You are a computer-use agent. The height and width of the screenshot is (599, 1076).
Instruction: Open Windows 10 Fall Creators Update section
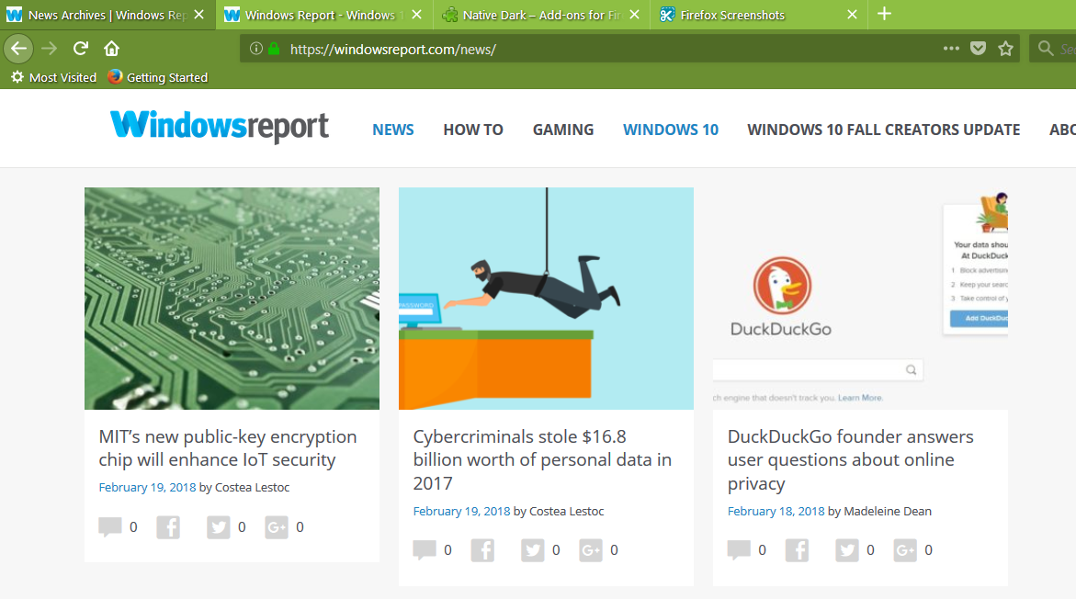coord(884,130)
